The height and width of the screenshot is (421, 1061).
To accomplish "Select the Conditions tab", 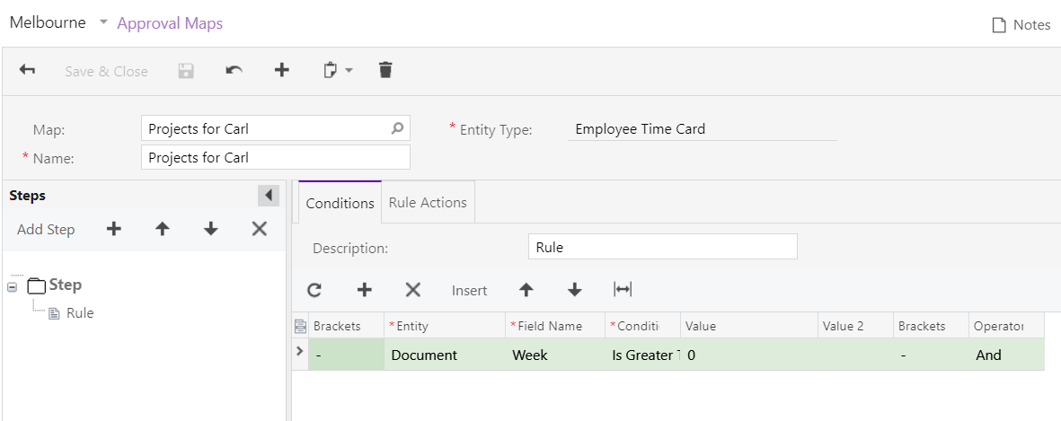I will [340, 203].
